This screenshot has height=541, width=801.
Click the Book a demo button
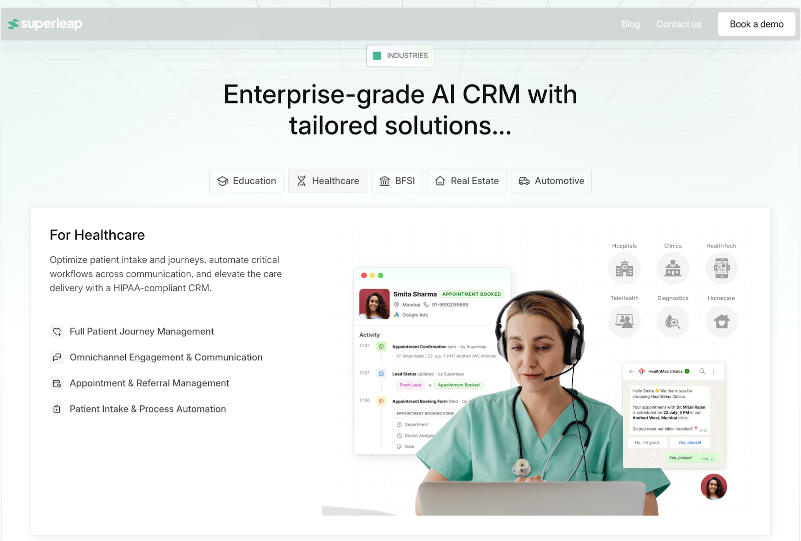[756, 24]
